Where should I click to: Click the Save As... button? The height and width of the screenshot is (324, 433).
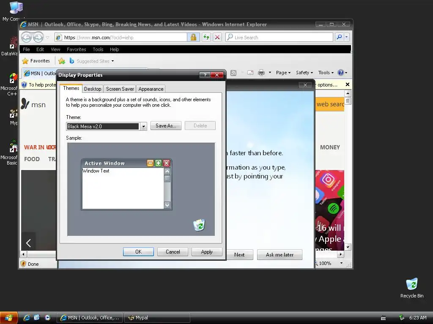click(x=166, y=126)
